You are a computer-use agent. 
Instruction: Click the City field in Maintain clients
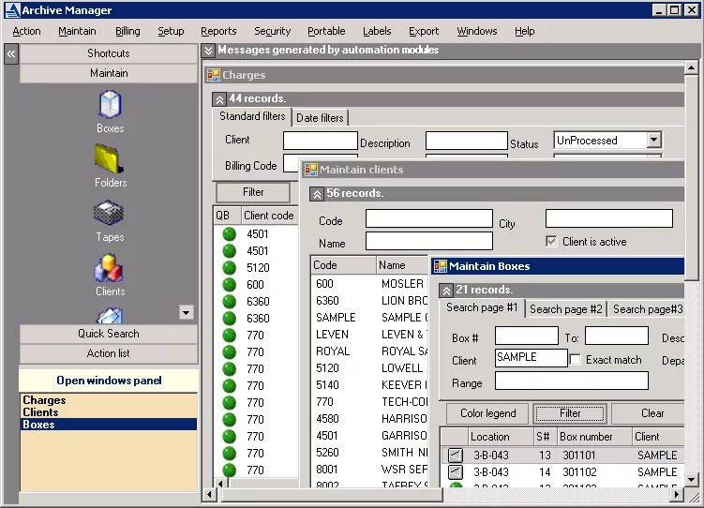(608, 218)
